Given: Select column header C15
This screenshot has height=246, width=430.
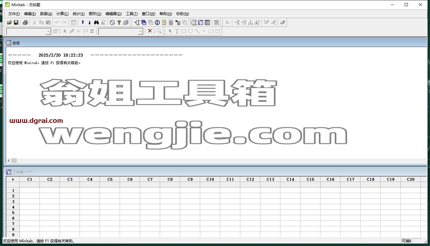Looking at the screenshot, I should coord(310,179).
